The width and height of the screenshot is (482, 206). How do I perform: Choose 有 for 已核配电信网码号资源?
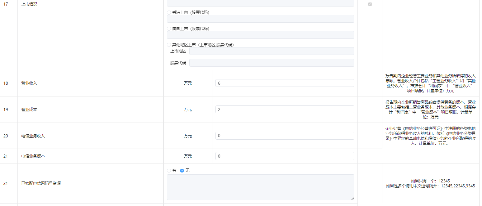[169, 171]
